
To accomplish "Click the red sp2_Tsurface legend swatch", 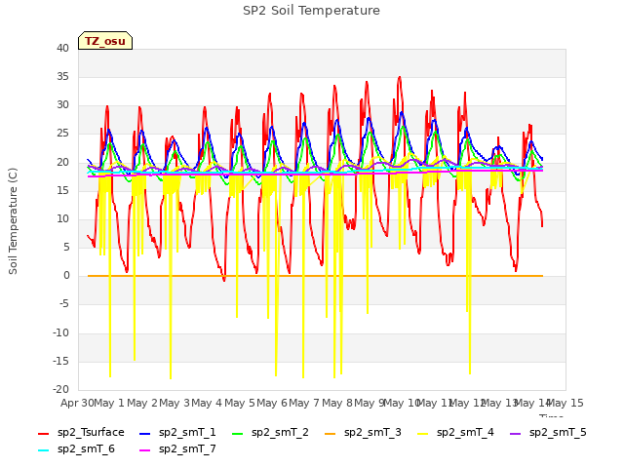I will click(x=43, y=433).
